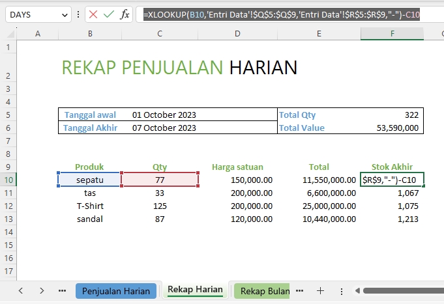Select column B header
The width and height of the screenshot is (444, 304).
pos(90,34)
